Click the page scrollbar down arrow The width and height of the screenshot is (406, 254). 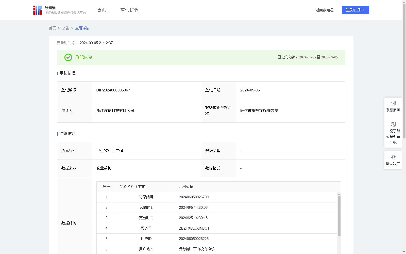[404, 252]
